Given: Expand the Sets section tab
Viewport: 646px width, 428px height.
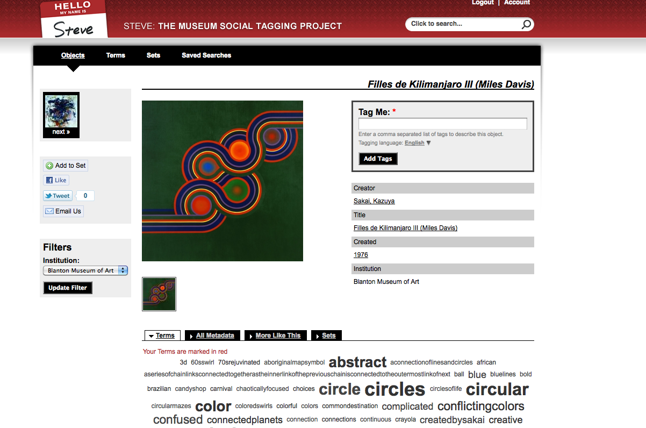Looking at the screenshot, I should tap(326, 336).
